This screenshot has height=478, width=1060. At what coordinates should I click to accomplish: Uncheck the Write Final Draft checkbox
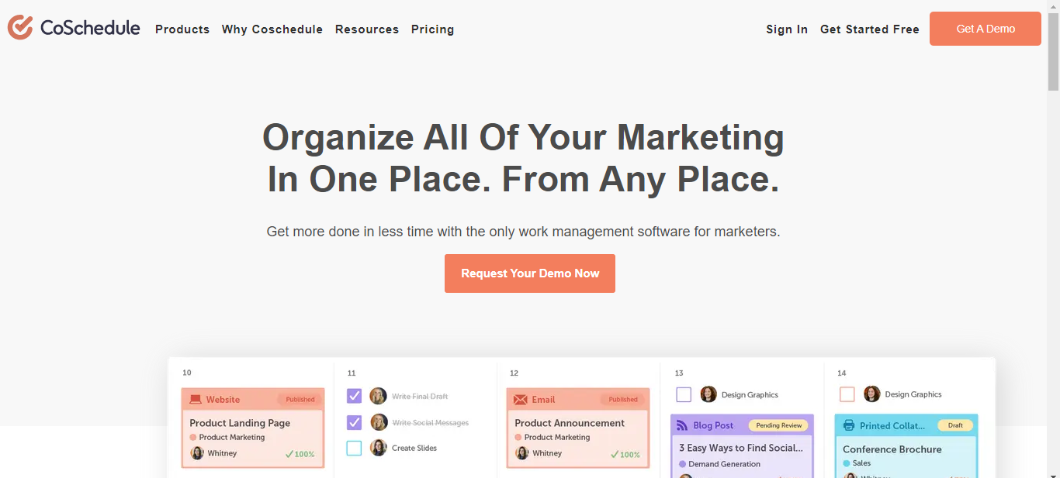coord(354,396)
